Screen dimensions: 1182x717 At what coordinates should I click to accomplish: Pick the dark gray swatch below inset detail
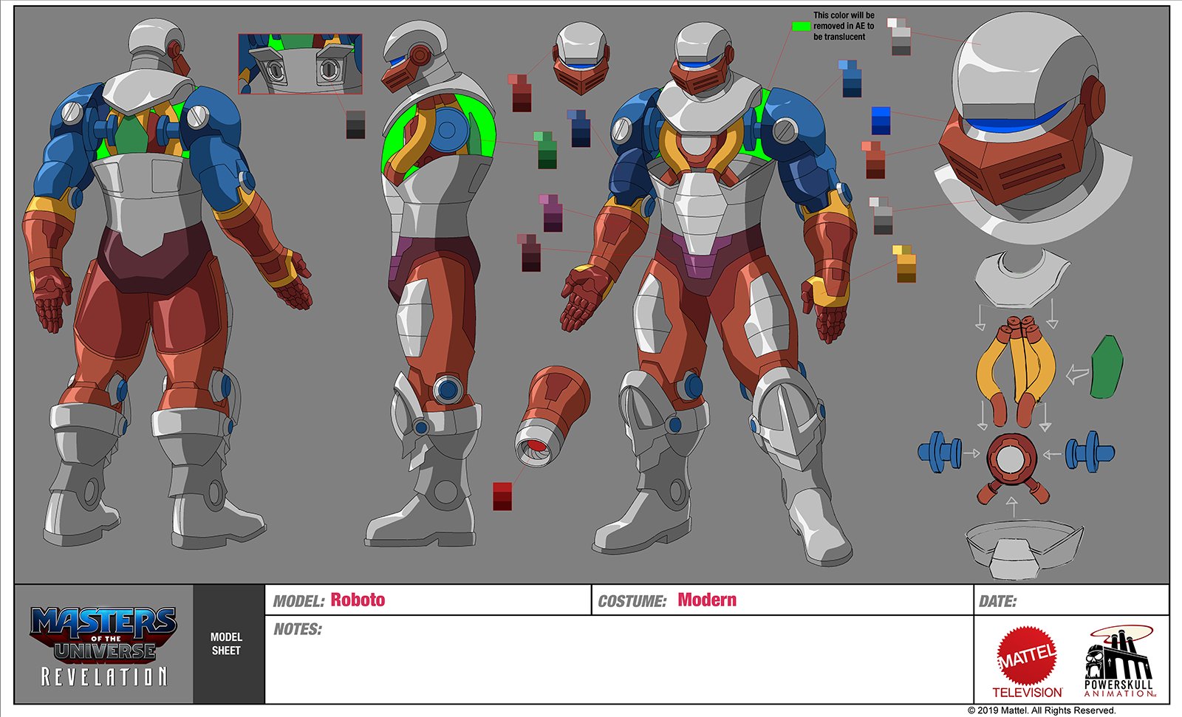(x=355, y=125)
